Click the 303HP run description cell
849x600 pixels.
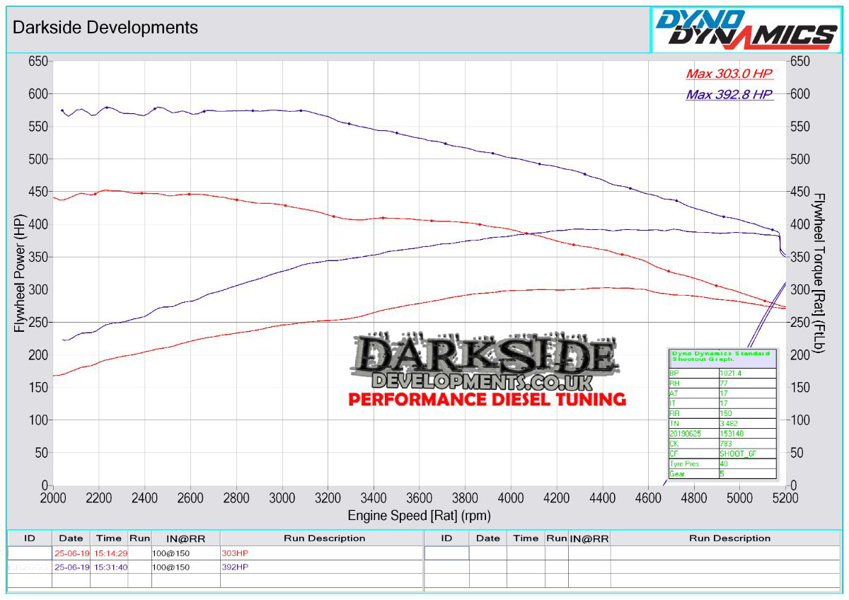pos(235,553)
